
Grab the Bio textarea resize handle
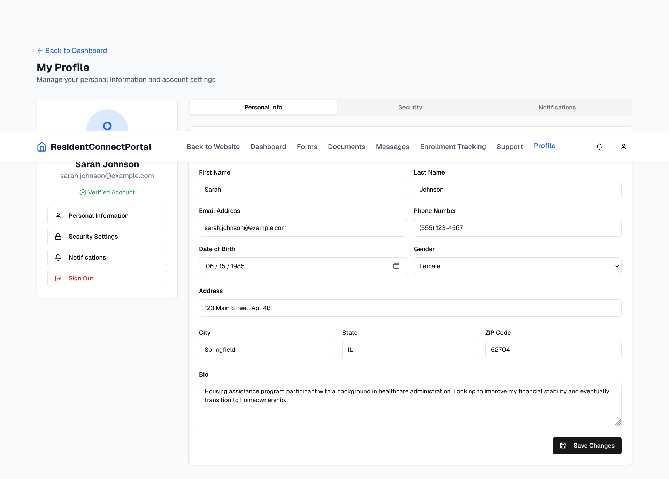[x=618, y=423]
